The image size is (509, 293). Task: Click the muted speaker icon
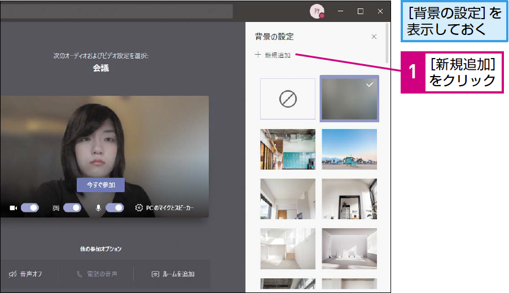(12, 274)
